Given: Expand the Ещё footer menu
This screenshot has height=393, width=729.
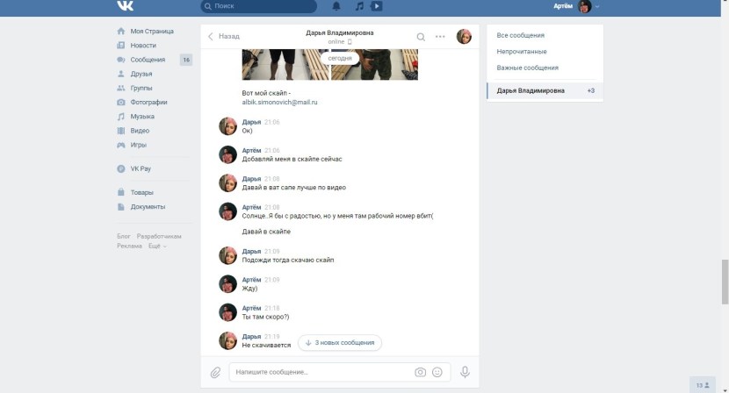Looking at the screenshot, I should tap(157, 246).
